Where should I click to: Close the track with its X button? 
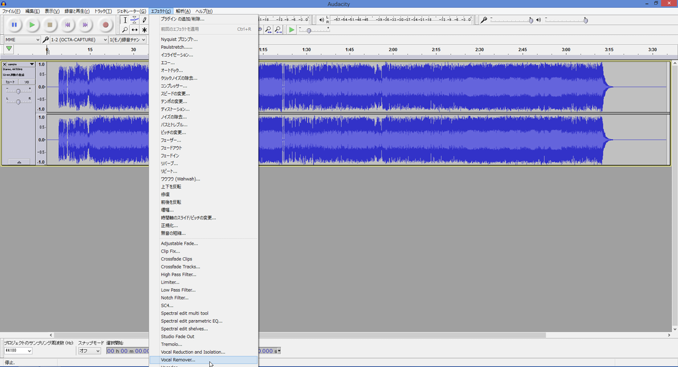pyautogui.click(x=5, y=64)
